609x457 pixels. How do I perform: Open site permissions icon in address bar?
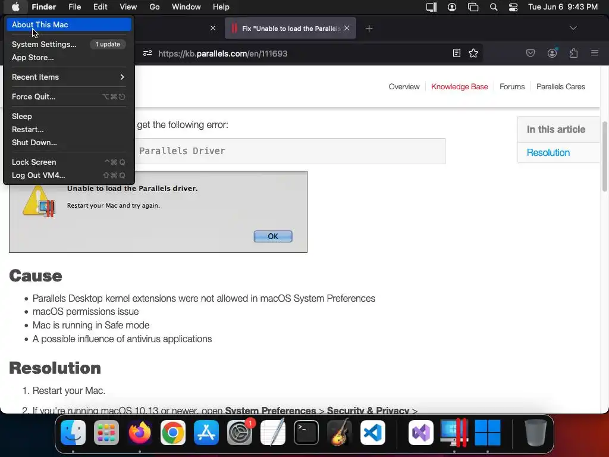click(x=147, y=53)
